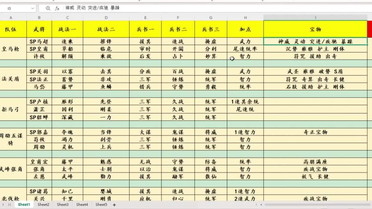Select column D header
This screenshot has height=209, width=372.
pos(106,18)
